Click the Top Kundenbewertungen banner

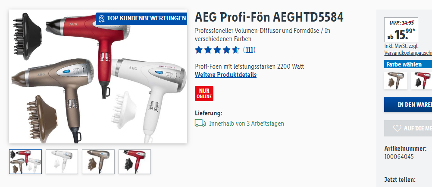[x=141, y=19]
